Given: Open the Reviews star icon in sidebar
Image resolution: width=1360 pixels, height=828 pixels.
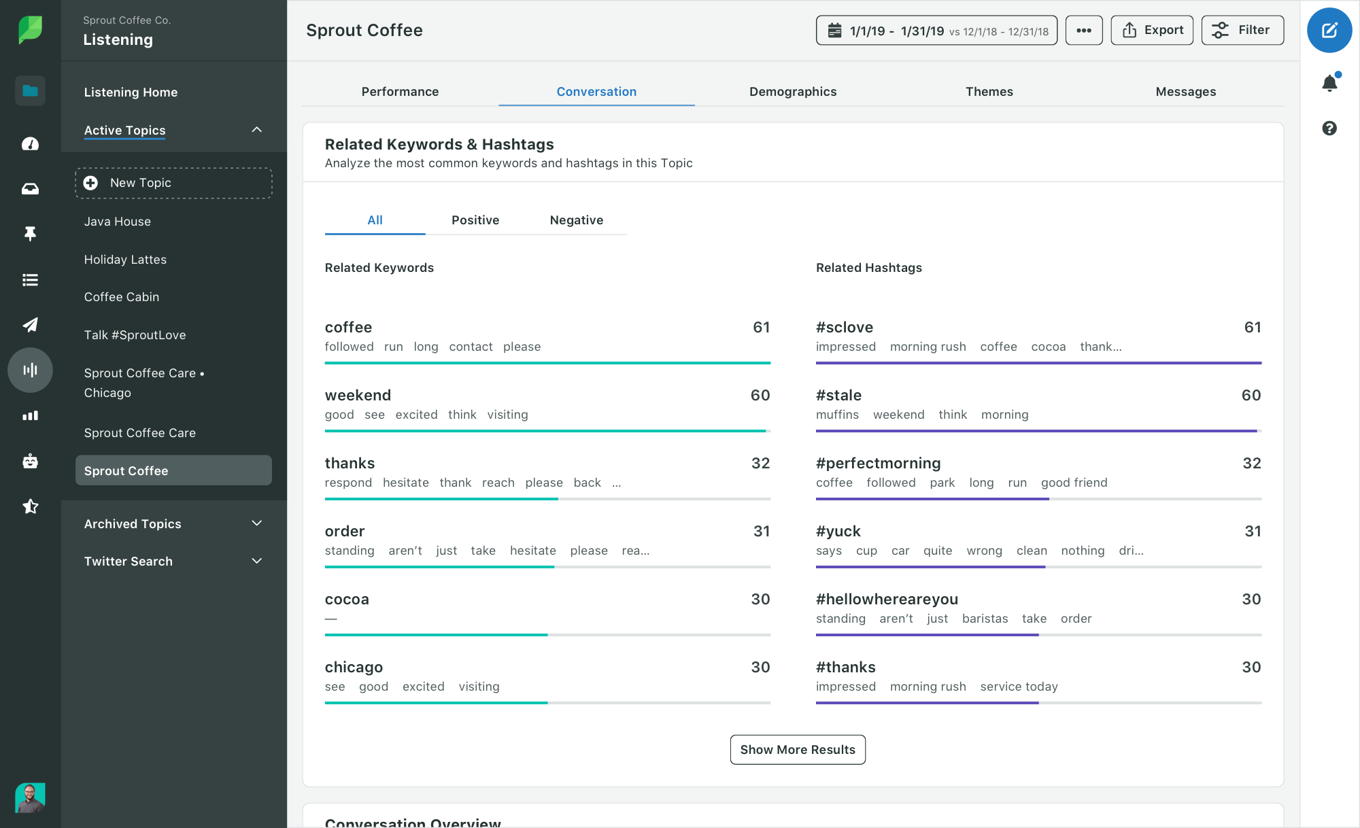Looking at the screenshot, I should [30, 506].
